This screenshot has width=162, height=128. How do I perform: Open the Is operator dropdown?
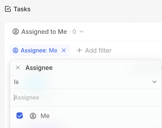[85, 82]
